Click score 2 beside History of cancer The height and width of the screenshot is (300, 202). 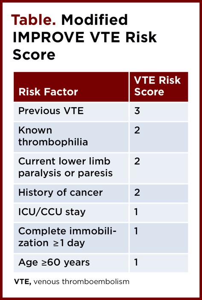137,192
